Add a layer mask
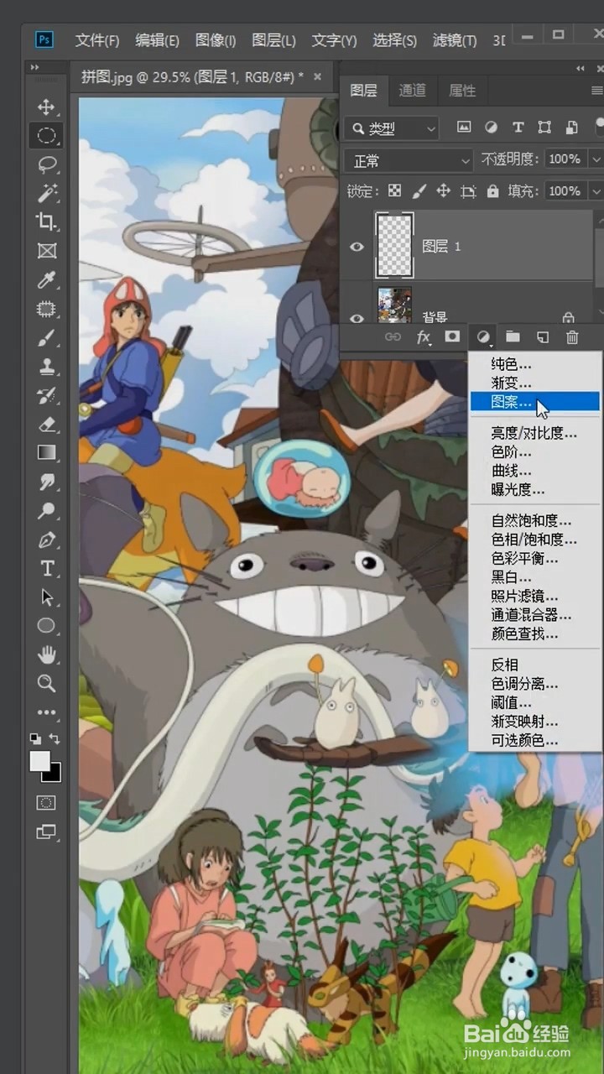 (x=452, y=337)
